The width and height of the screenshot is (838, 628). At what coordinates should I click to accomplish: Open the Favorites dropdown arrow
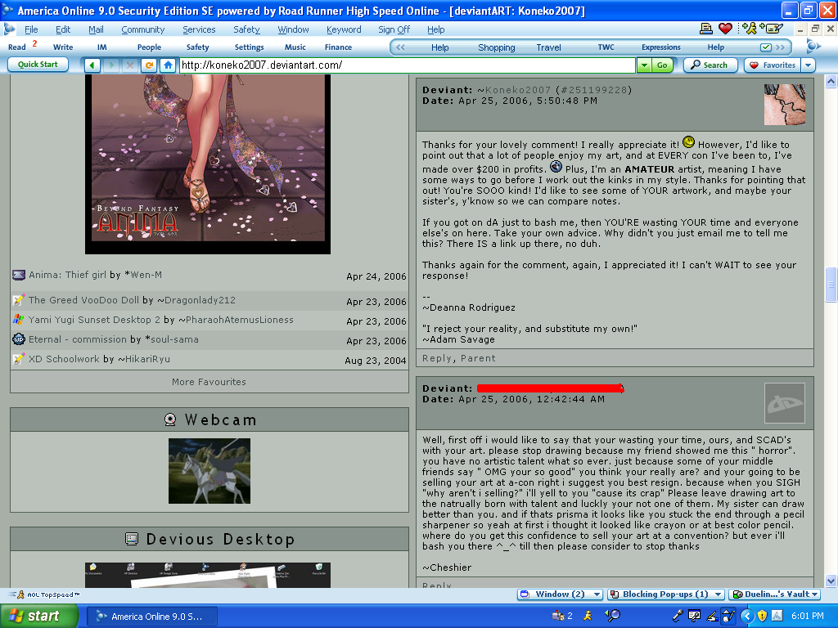coord(808,65)
